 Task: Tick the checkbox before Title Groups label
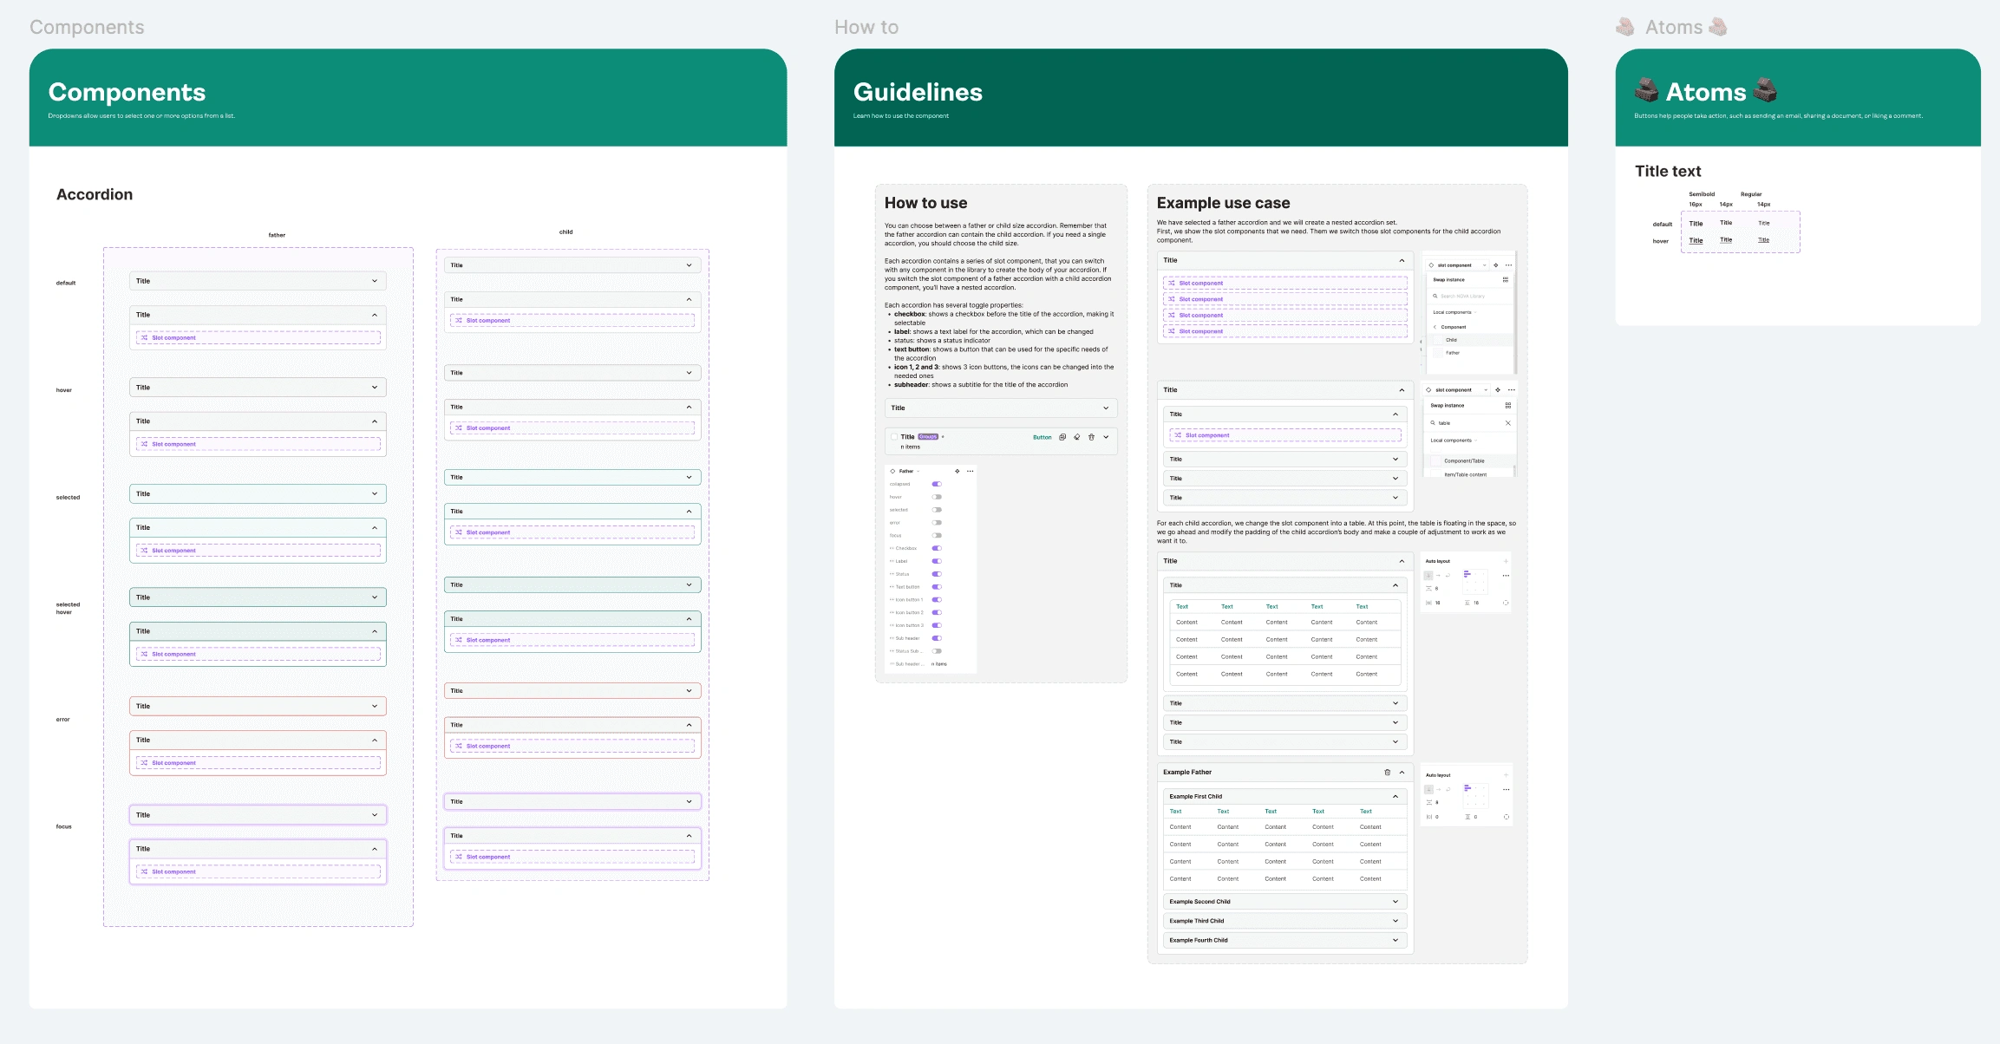[x=893, y=437]
